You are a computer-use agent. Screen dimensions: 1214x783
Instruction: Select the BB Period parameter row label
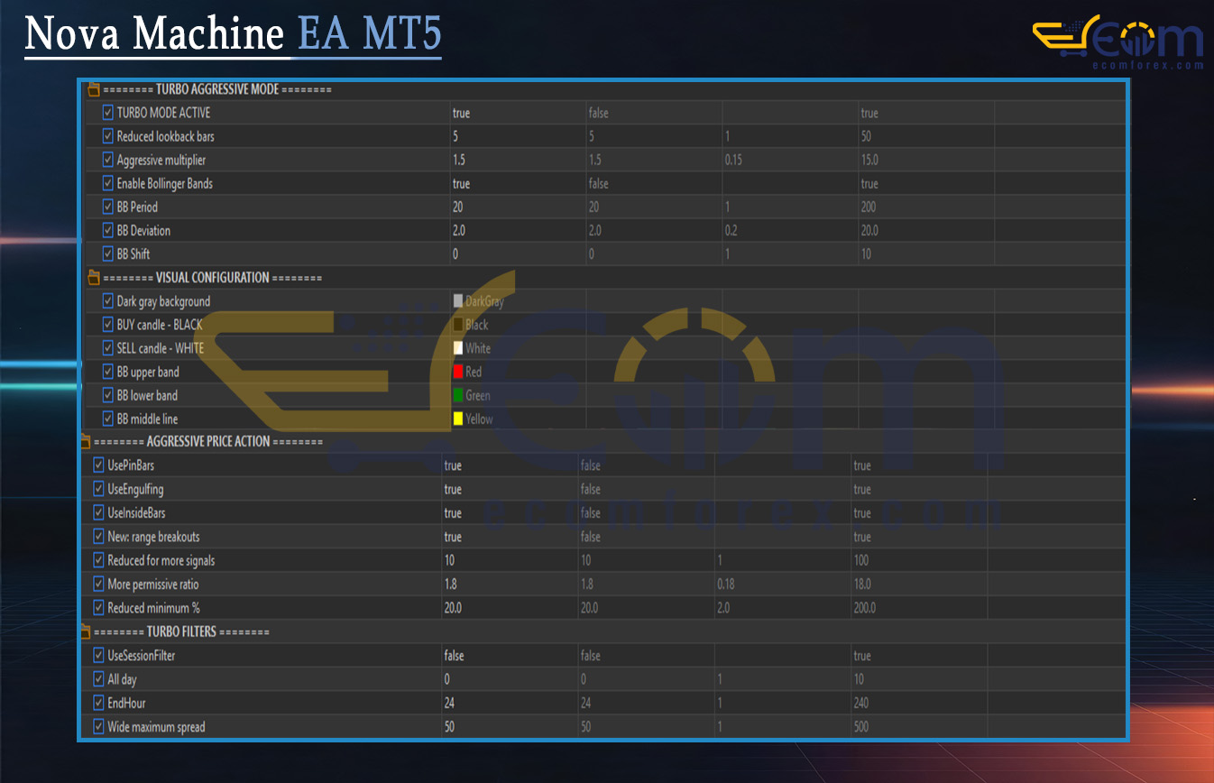point(137,207)
